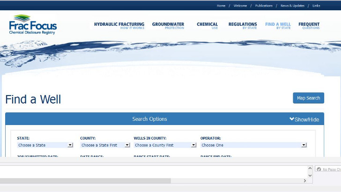
Task: Select the Chemical Use menu item
Action: point(207,25)
